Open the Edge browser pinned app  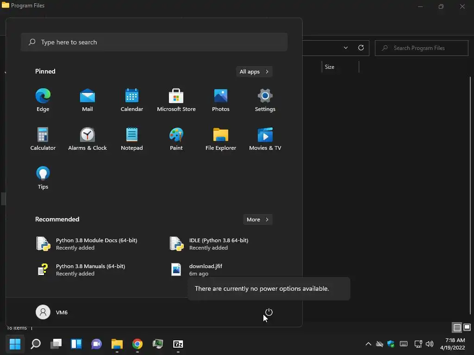point(43,100)
